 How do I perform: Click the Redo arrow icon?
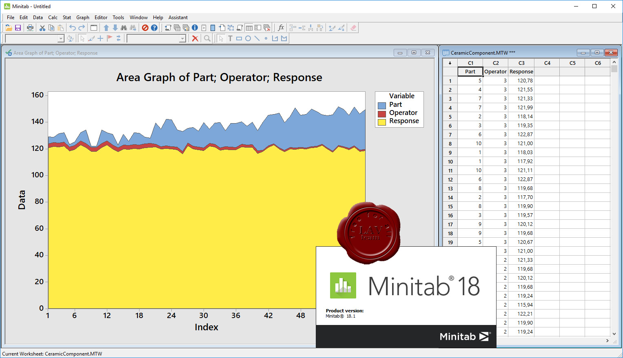coord(82,28)
